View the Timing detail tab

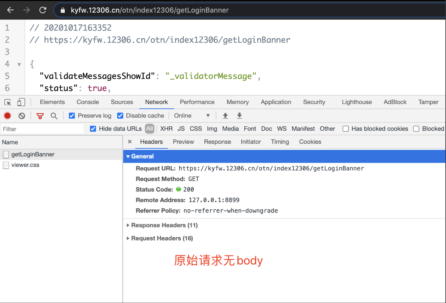coord(280,142)
